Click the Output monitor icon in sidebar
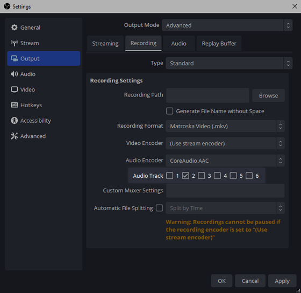 coord(14,59)
